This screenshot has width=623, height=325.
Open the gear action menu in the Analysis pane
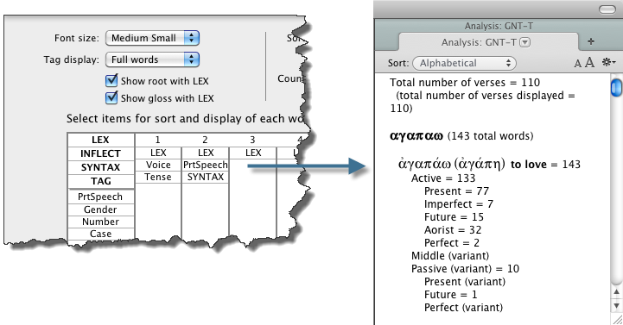[x=608, y=62]
